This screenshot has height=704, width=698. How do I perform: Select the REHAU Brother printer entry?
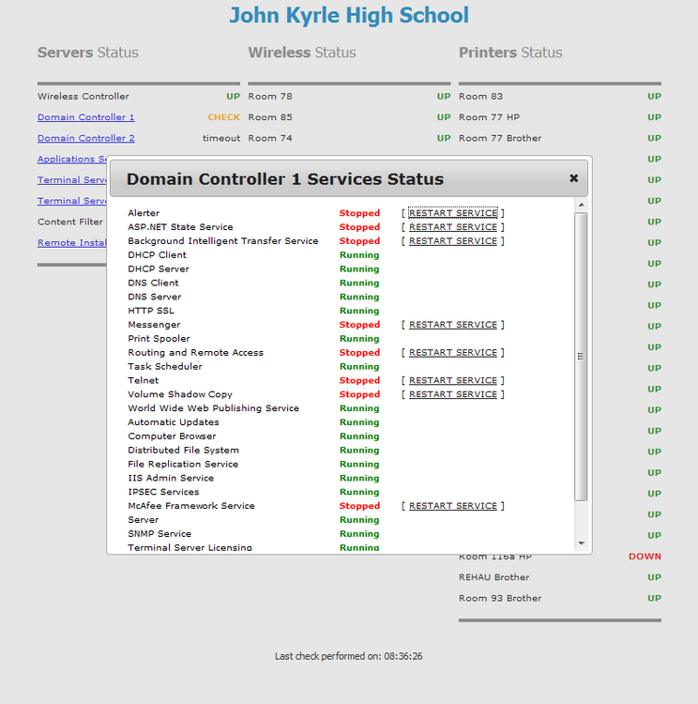point(560,577)
